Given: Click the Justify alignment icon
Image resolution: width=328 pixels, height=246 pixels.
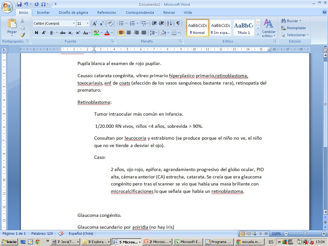Looking at the screenshot, I should 144,33.
